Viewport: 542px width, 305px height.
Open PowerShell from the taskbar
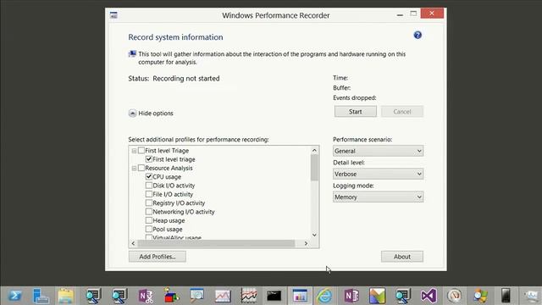[15, 296]
